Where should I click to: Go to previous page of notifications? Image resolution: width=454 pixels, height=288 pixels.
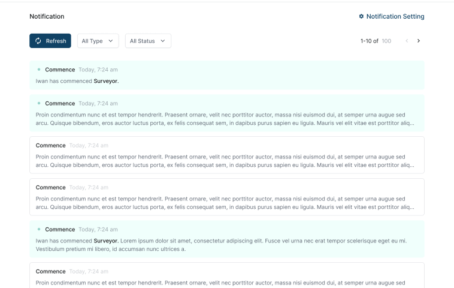(407, 41)
